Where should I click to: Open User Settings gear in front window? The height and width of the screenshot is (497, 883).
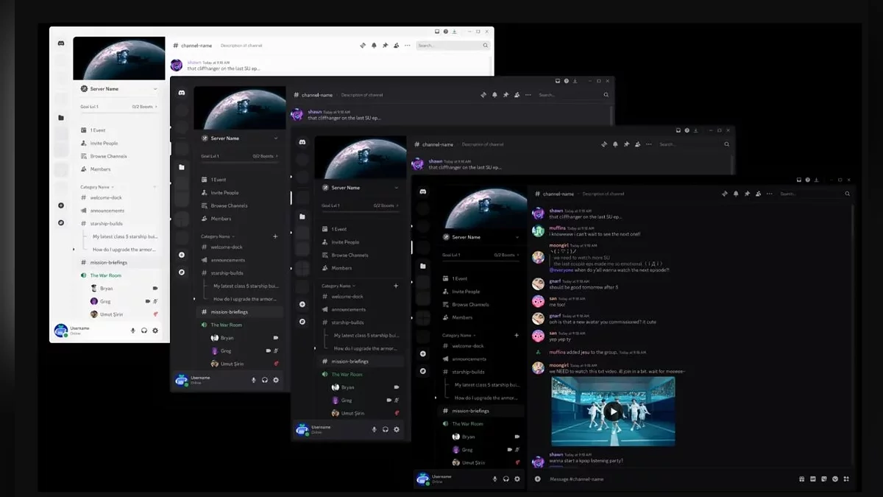[x=517, y=479]
